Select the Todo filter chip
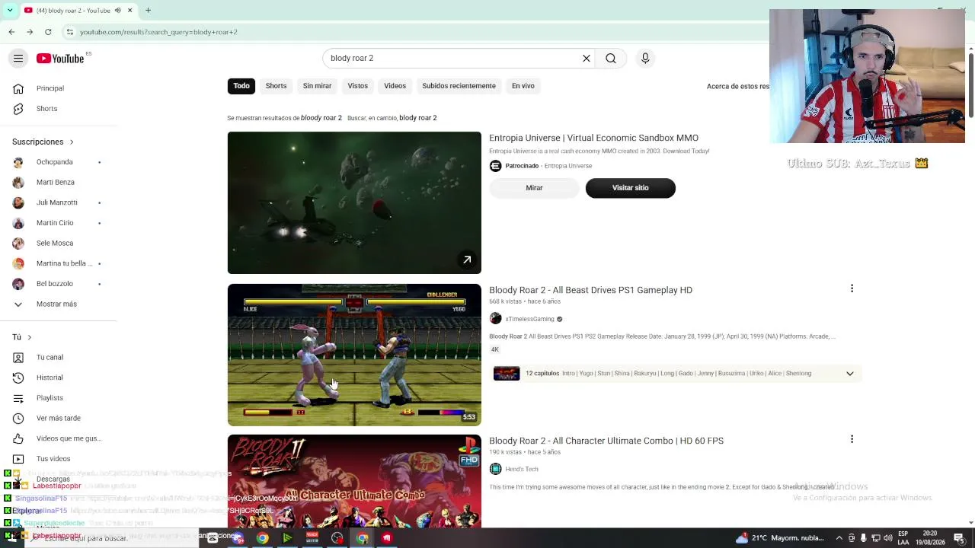This screenshot has width=975, height=548. tap(241, 86)
